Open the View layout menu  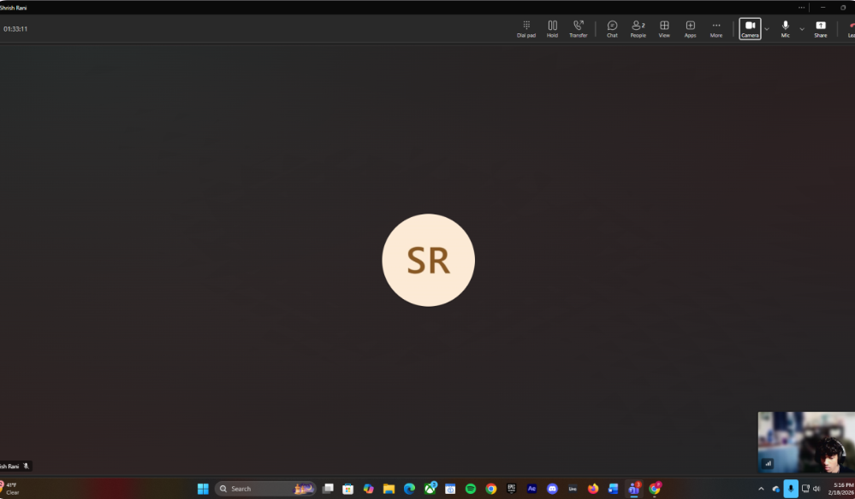point(664,28)
